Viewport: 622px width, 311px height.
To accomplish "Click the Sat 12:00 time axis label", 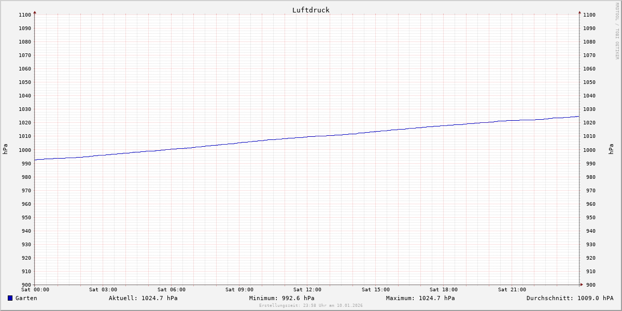I will [x=307, y=290].
